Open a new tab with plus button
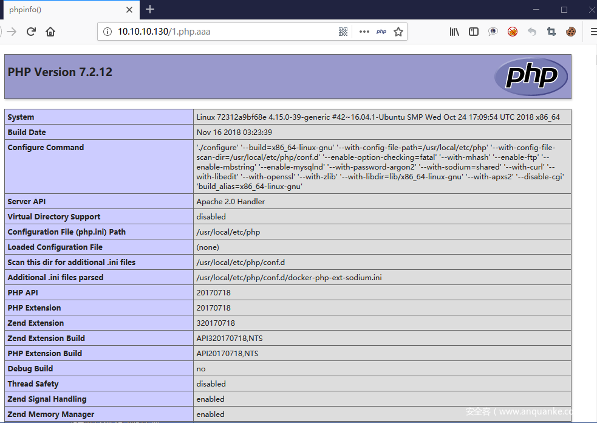The image size is (597, 423). click(150, 9)
